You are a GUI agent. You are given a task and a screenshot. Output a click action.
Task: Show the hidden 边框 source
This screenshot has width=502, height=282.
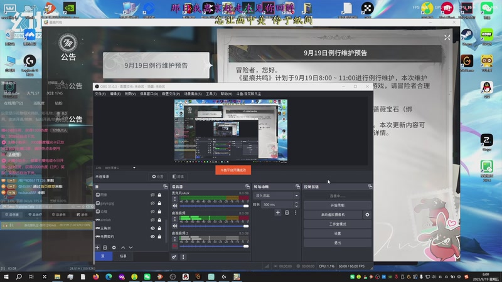[x=152, y=212]
